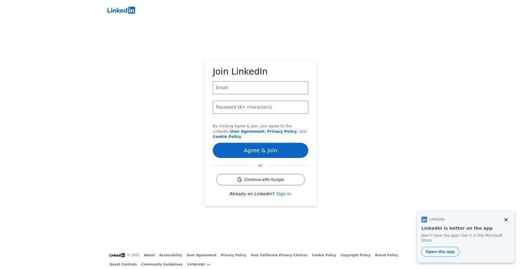521x269 pixels.
Task: Open Accessibility footer link
Action: pos(171,255)
